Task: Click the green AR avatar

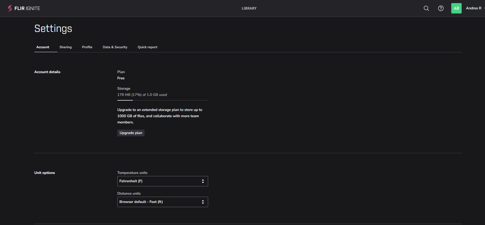Action: (x=456, y=8)
